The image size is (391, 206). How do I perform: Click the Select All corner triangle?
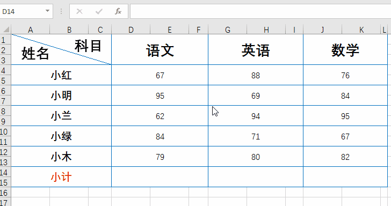pos(6,30)
